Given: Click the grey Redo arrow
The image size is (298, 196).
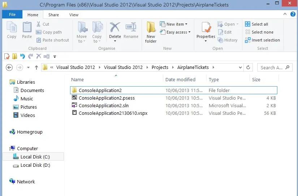Looking at the screenshot, I should pos(30,56).
